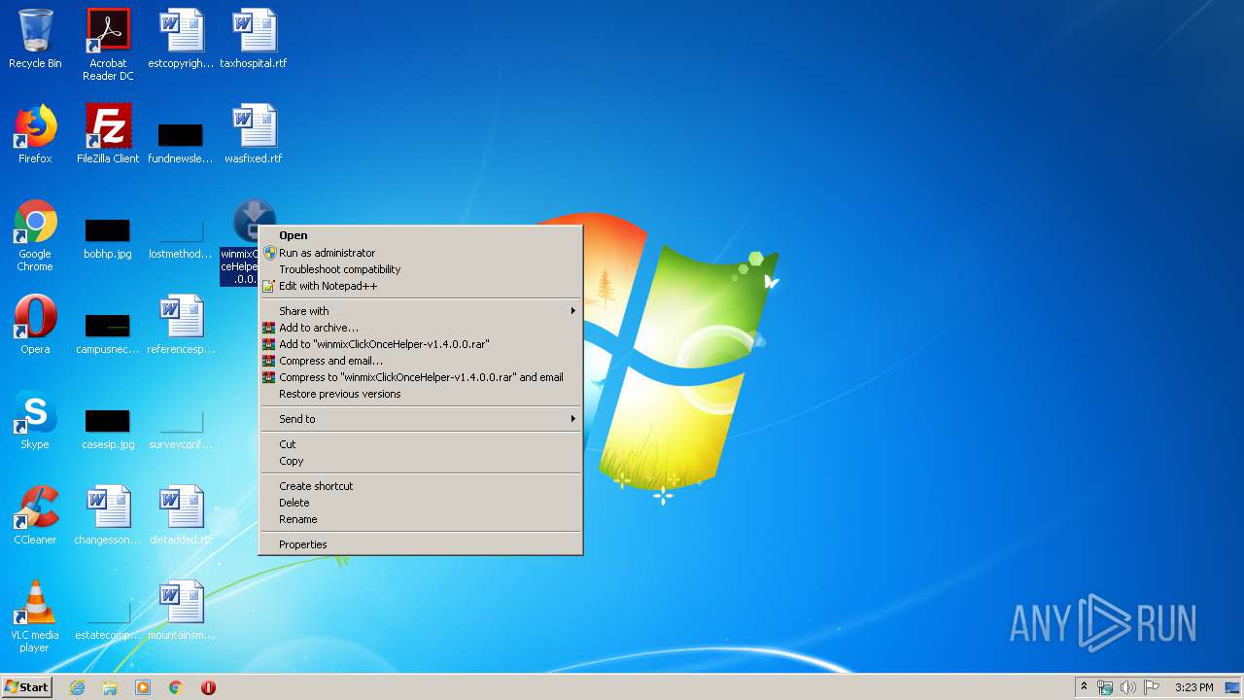Choose Edit with Notepad++
The image size is (1244, 700).
point(421,286)
